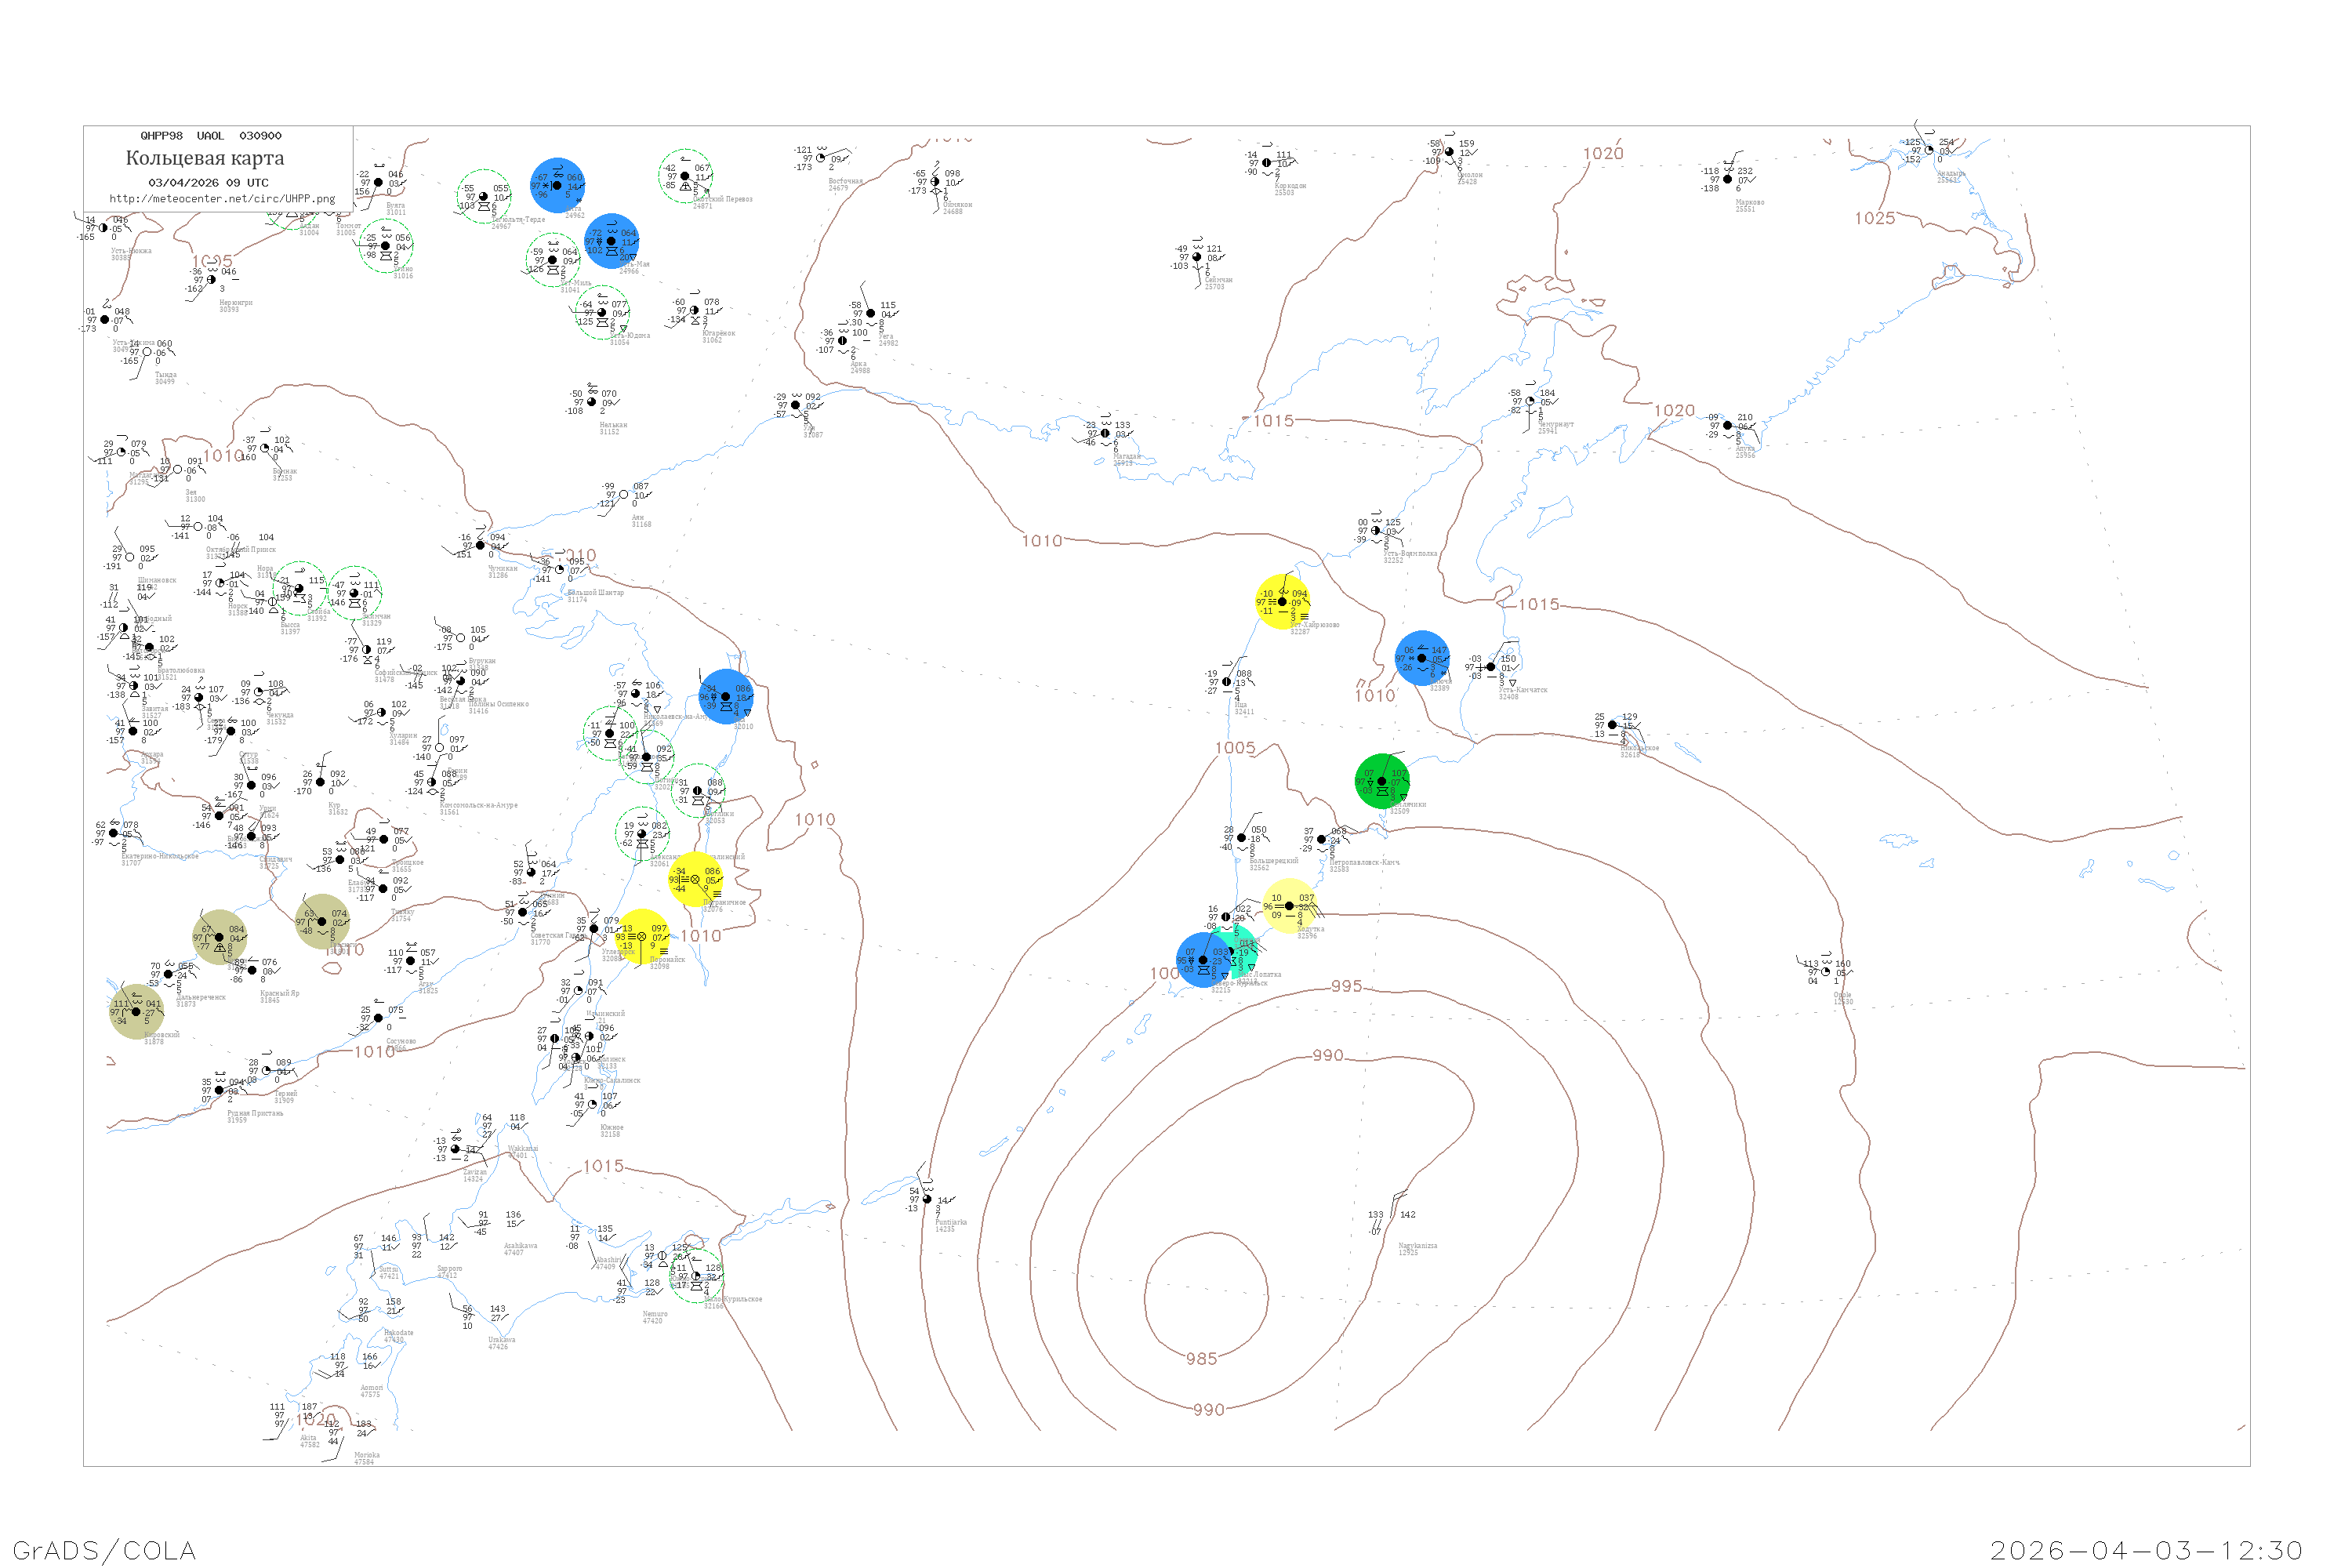Click the 2026-04-03-12:30 timestamp
This screenshot has height=1568, width=2352.
[2146, 1550]
